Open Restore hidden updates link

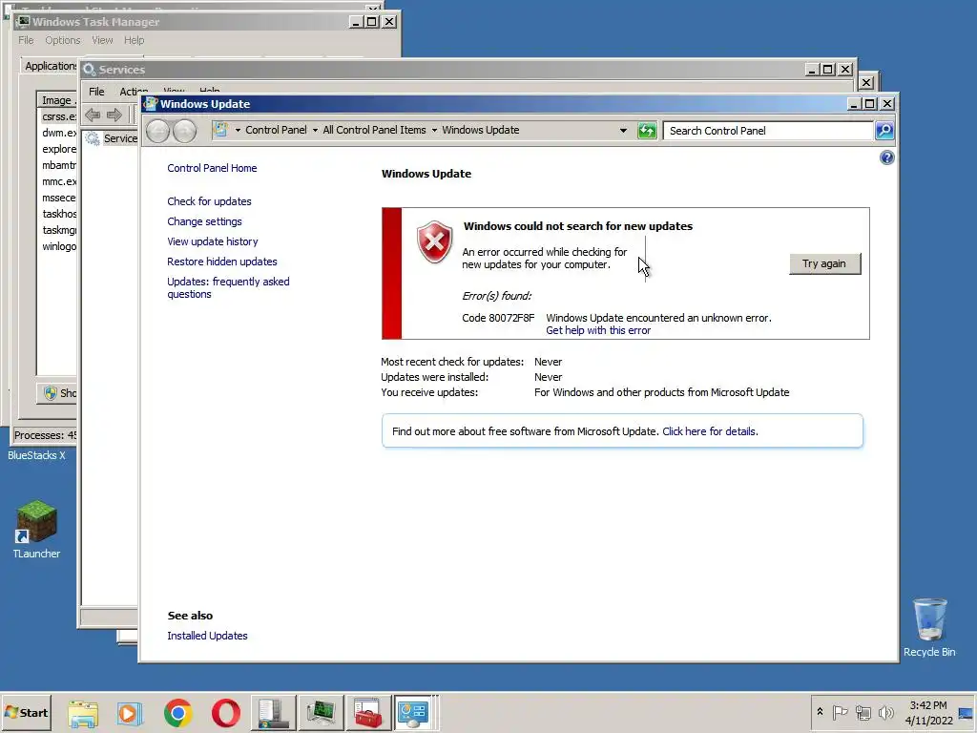(221, 262)
